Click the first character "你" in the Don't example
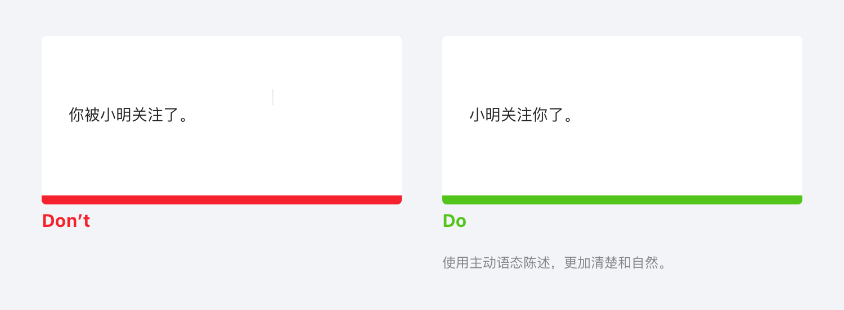Viewport: 844px width, 310px height. click(x=77, y=115)
